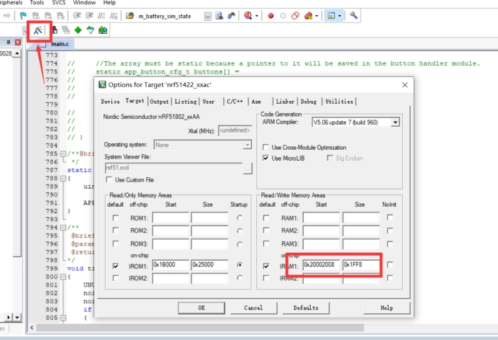
Task: Check the IROM2 default checkbox
Action: pos(116,278)
